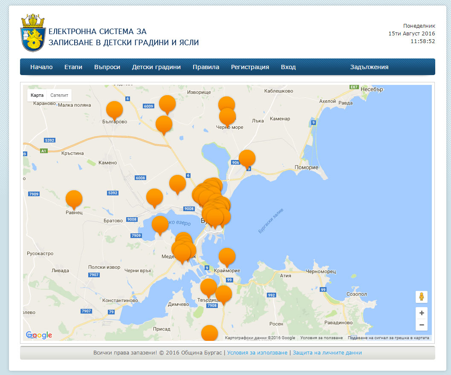Viewport: 451px width, 375px height.
Task: Click the marker near Присад at map bottom
Action: [x=209, y=333]
